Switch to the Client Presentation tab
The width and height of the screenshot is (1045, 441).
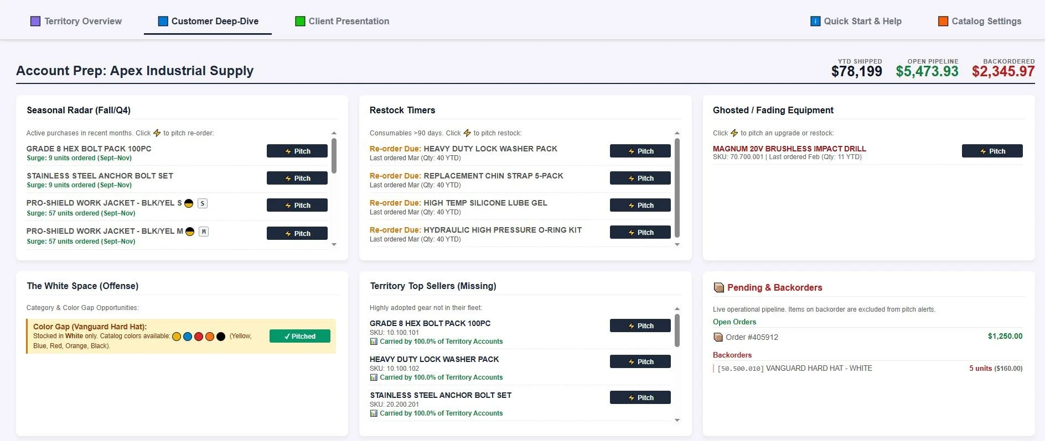pos(342,21)
